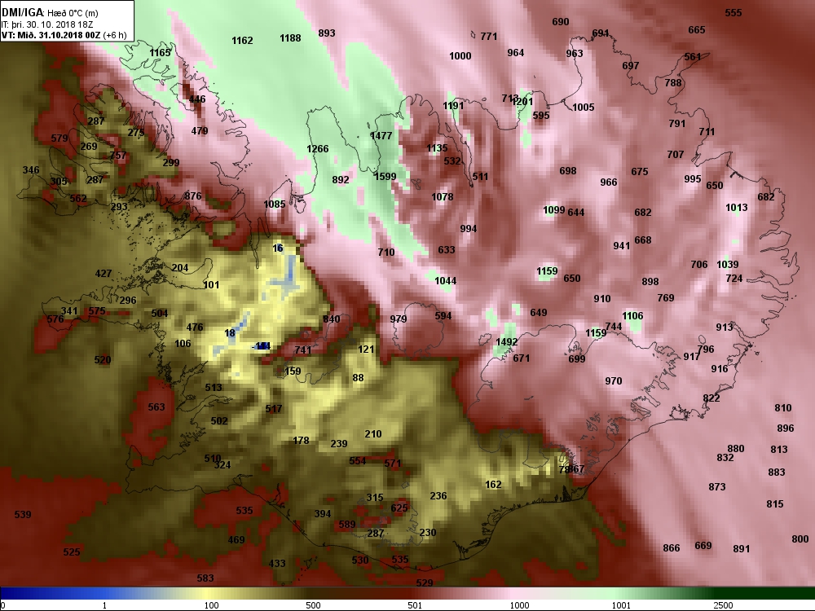The height and width of the screenshot is (611, 815).
Task: Select map value 964
Action: [x=516, y=53]
